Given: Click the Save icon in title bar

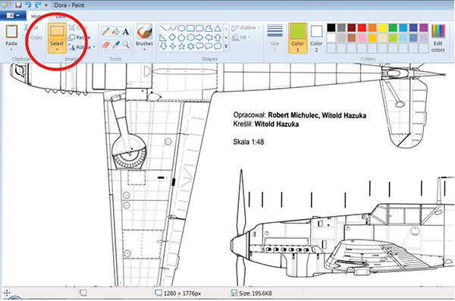Looking at the screenshot, I should tap(18, 5).
